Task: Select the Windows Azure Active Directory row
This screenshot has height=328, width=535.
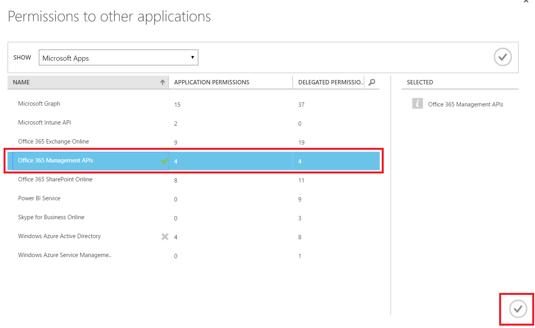Action: coord(193,237)
